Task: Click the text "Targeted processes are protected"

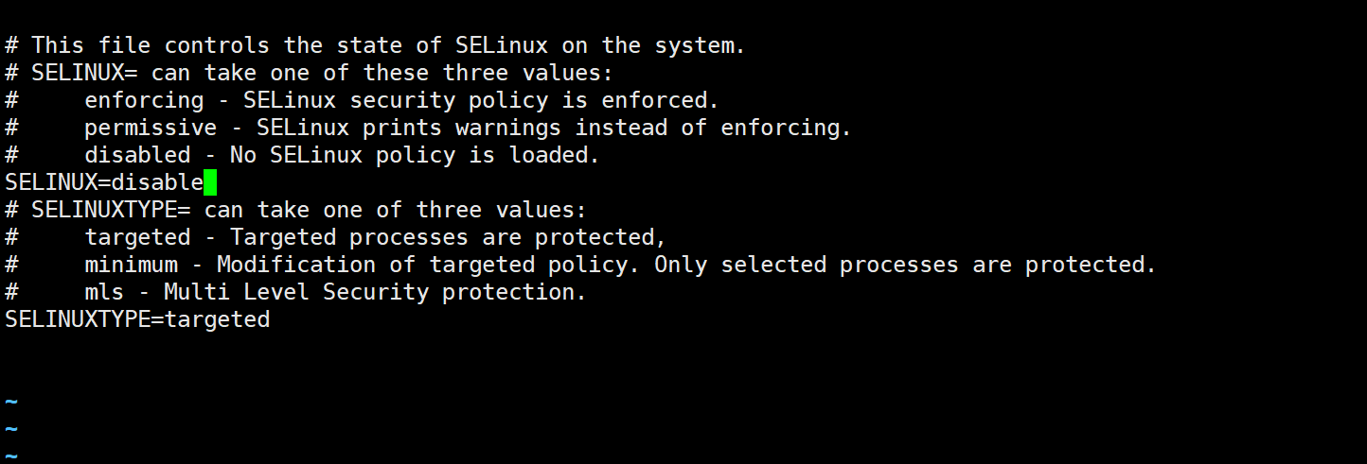Action: [442, 237]
